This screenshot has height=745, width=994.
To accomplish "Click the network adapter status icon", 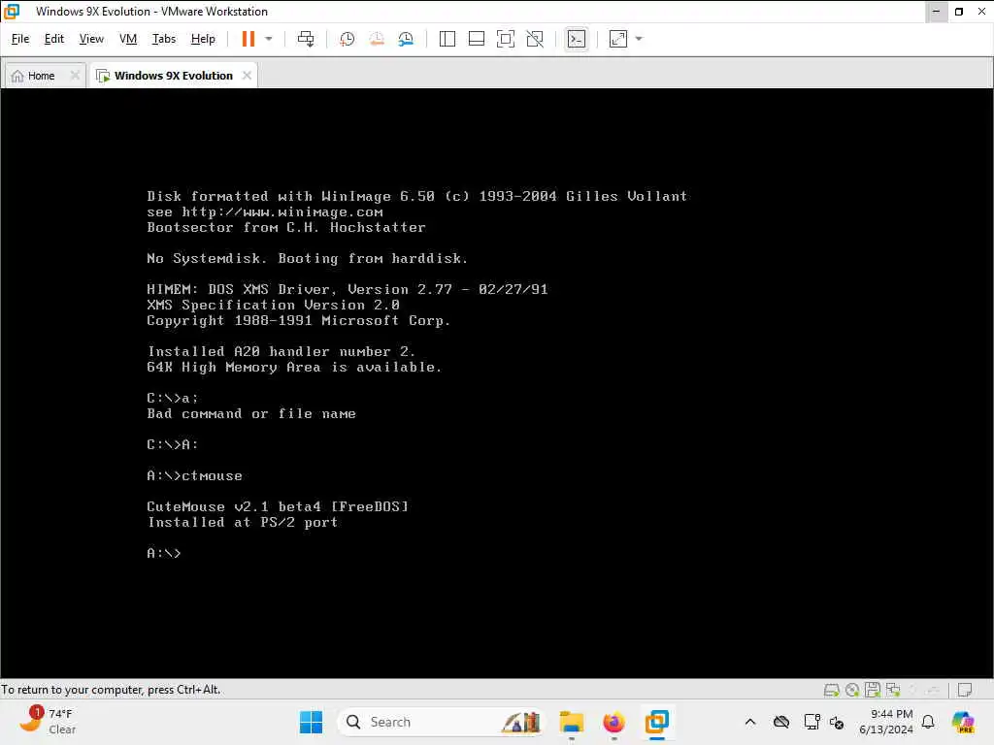I will pyautogui.click(x=893, y=690).
